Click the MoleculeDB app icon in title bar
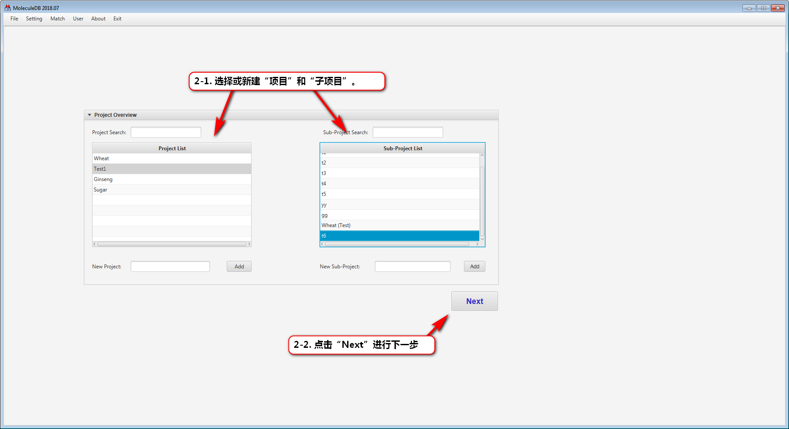The height and width of the screenshot is (429, 789). click(x=7, y=8)
